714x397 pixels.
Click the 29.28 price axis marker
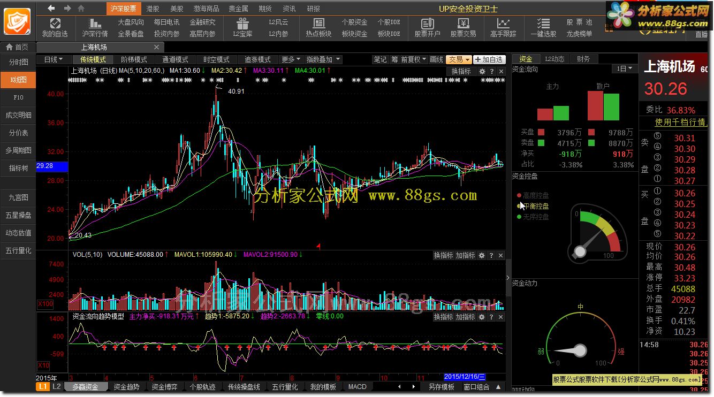pyautogui.click(x=52, y=166)
